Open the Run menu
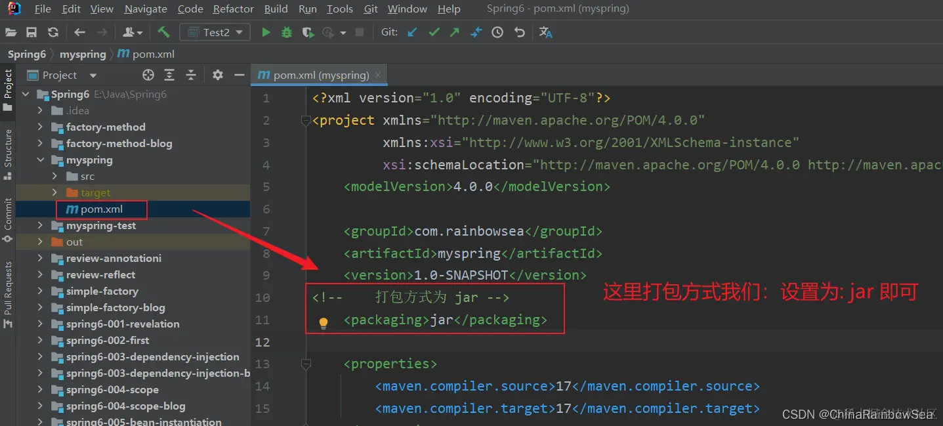This screenshot has width=943, height=426. click(308, 9)
